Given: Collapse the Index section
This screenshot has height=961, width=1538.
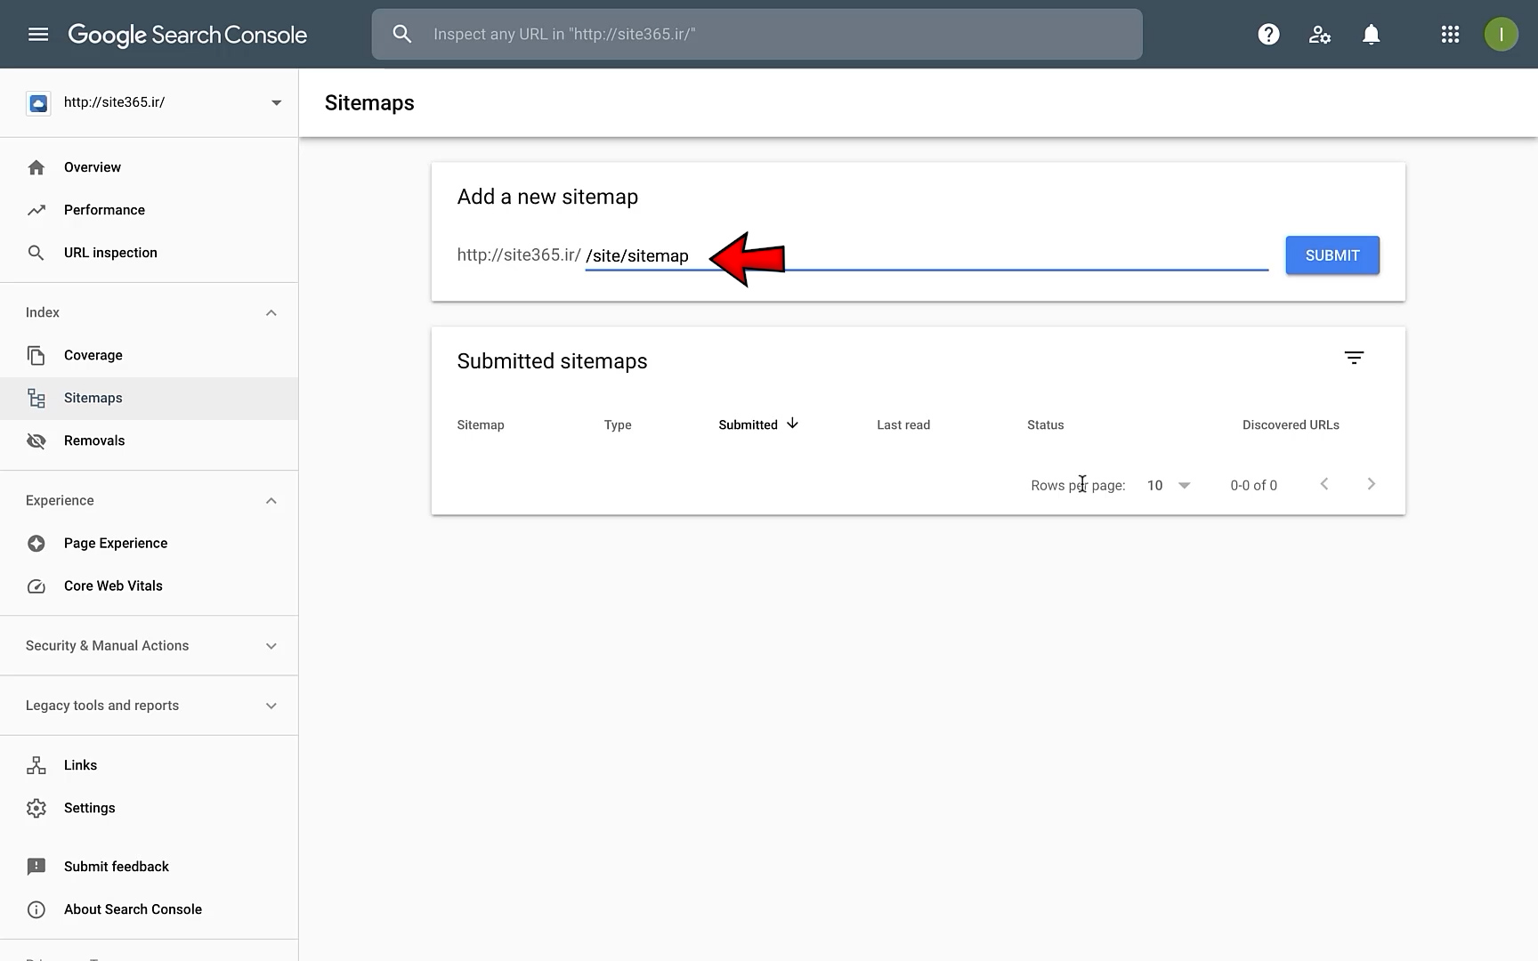Looking at the screenshot, I should pyautogui.click(x=271, y=312).
